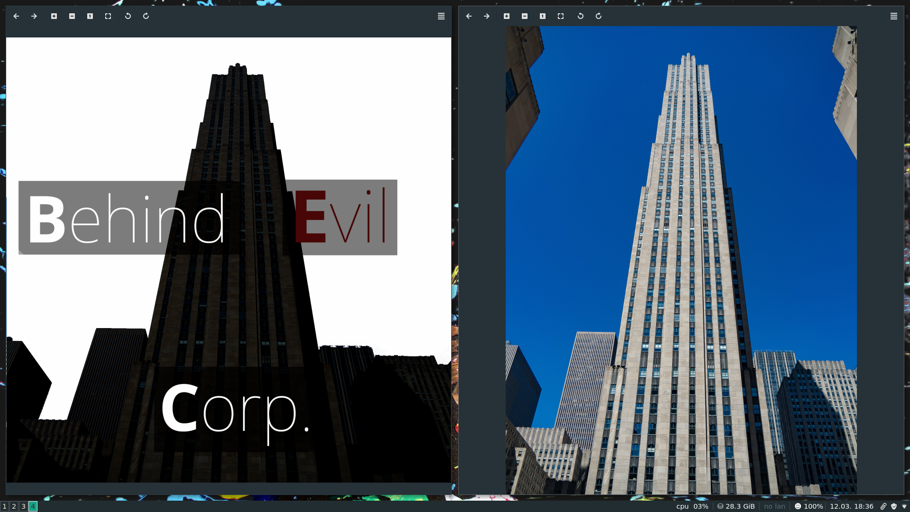Fit skyscraper photo to window in right viewer

[561, 16]
